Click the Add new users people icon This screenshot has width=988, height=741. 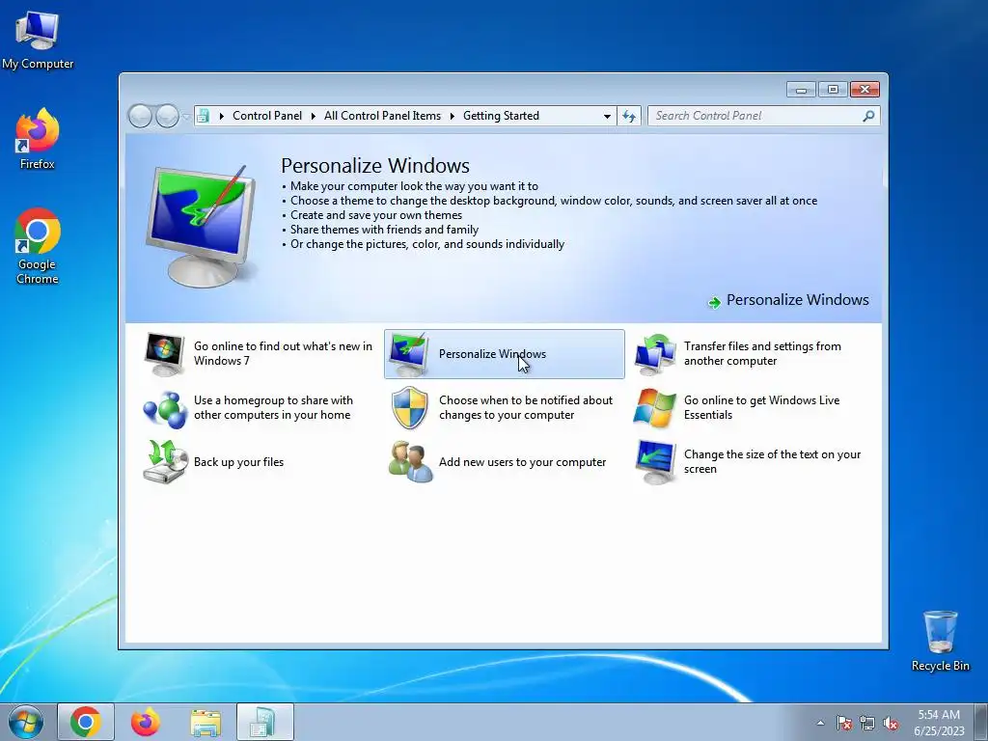click(x=410, y=462)
